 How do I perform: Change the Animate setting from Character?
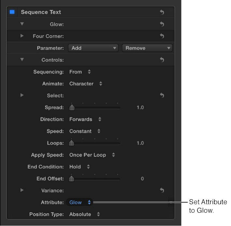click(x=86, y=84)
